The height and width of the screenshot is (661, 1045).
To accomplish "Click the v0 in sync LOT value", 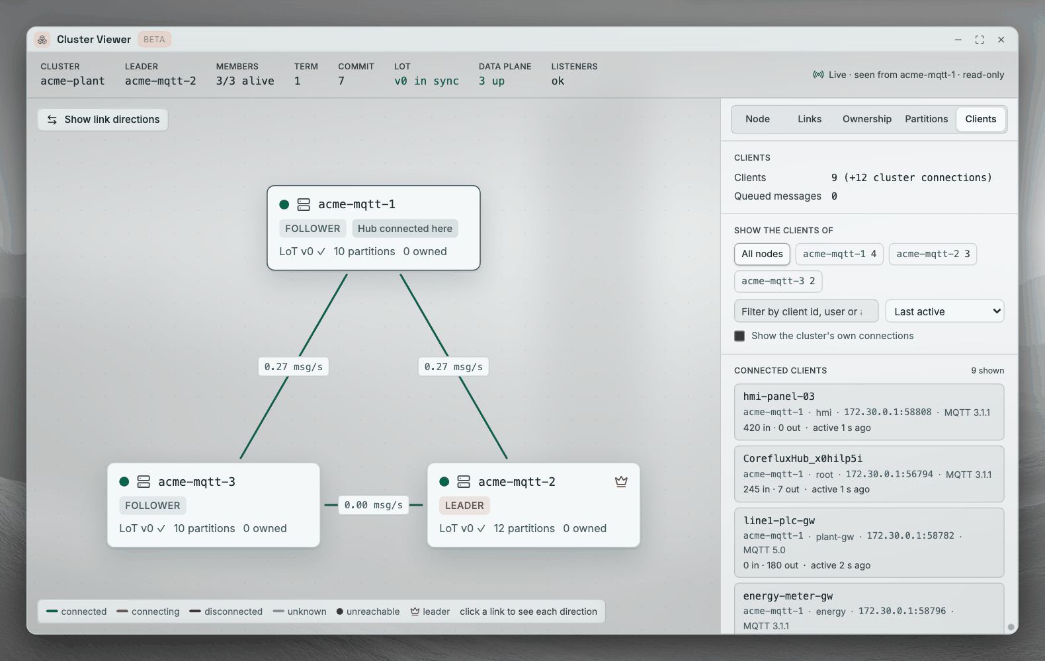I will (x=427, y=81).
